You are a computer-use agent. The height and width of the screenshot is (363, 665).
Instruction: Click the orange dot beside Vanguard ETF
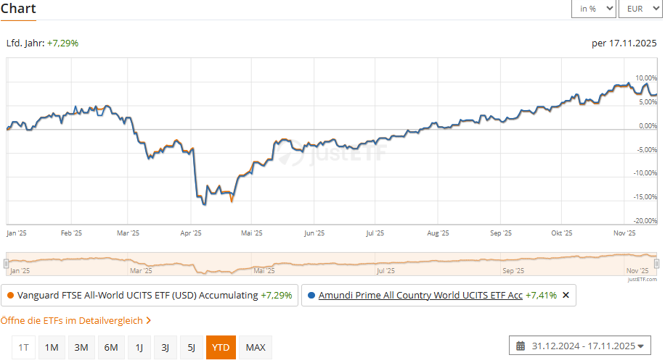click(x=11, y=296)
